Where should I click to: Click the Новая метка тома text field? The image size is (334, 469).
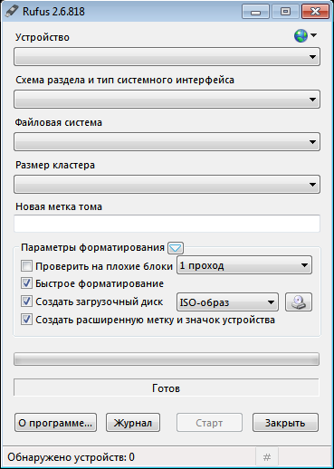pyautogui.click(x=167, y=224)
